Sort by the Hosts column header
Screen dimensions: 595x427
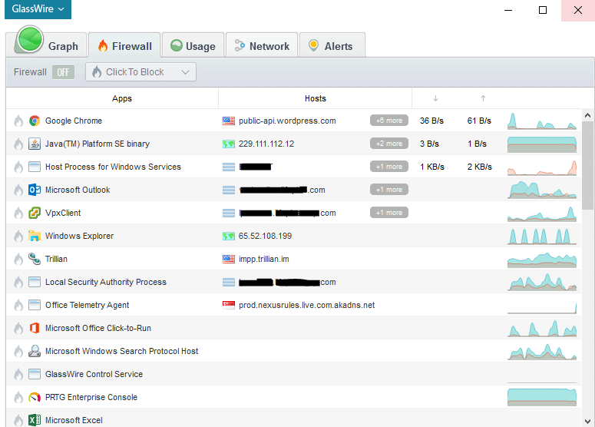(x=316, y=98)
